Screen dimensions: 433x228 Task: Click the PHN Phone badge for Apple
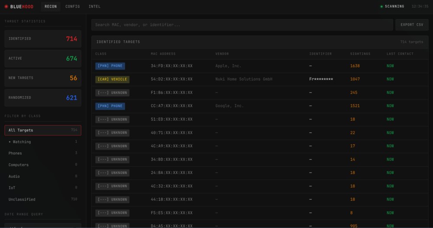point(110,66)
